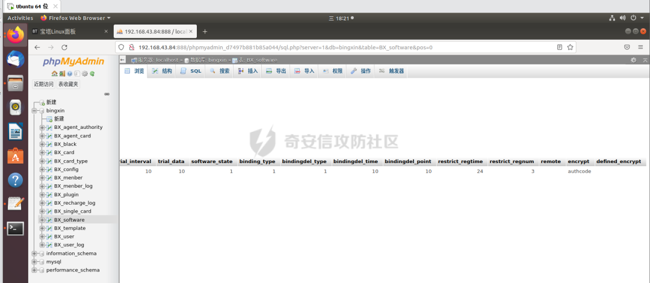The image size is (650, 283).
Task: Collapse the bingxin database tree
Action: (x=34, y=111)
